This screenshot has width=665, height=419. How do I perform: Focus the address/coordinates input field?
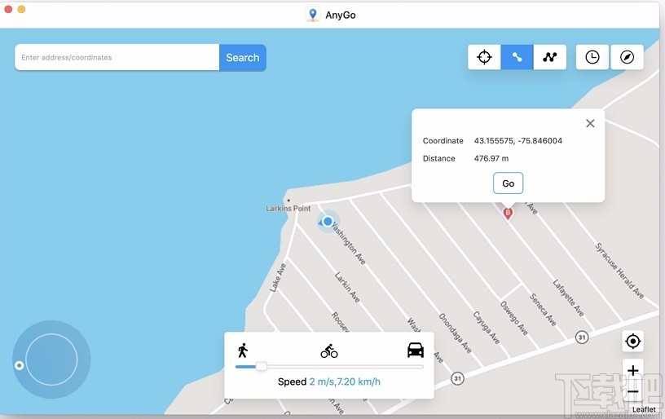(x=117, y=57)
